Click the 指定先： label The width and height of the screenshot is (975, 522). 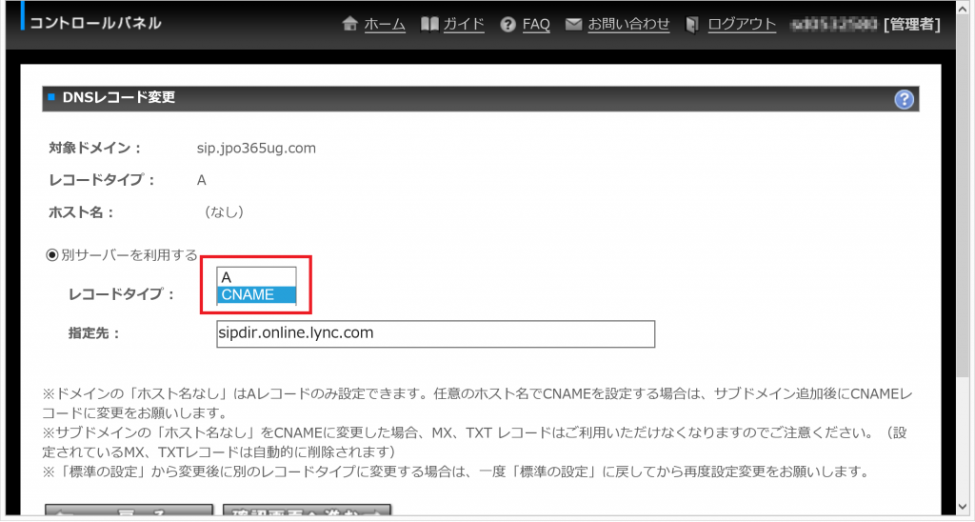click(x=94, y=333)
